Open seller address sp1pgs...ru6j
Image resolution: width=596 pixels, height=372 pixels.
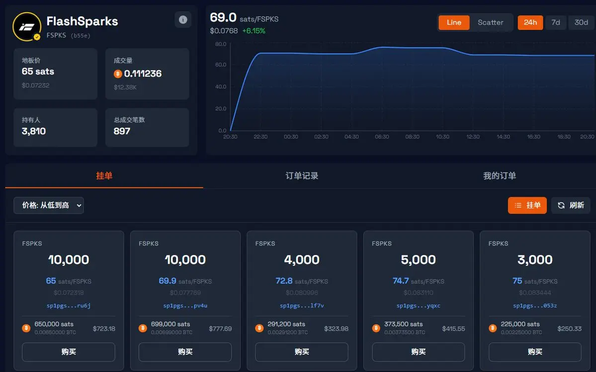click(x=69, y=305)
